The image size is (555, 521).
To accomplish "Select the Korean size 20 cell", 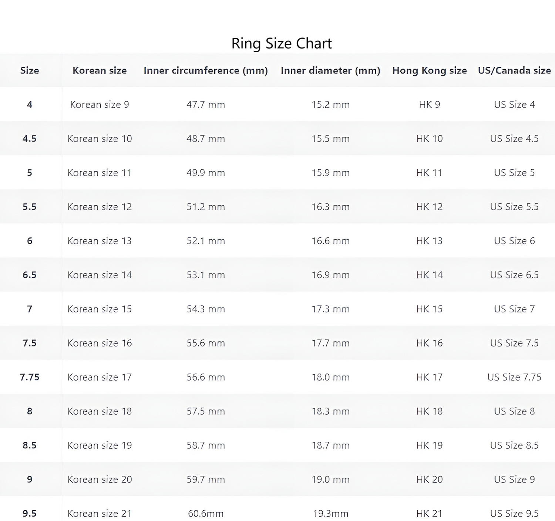I will [100, 479].
